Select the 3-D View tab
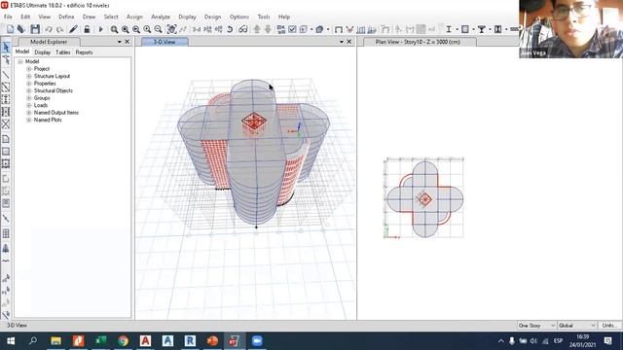The width and height of the screenshot is (623, 350). (x=165, y=42)
